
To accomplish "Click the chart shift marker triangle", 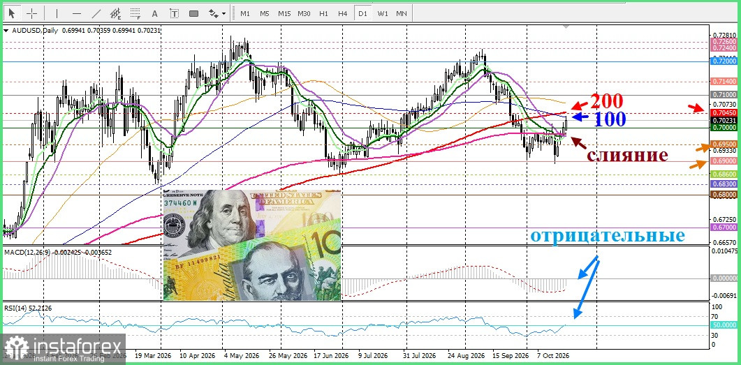I will point(566,27).
